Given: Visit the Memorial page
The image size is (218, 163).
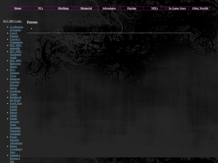Looking at the screenshot, I should click(86, 8).
